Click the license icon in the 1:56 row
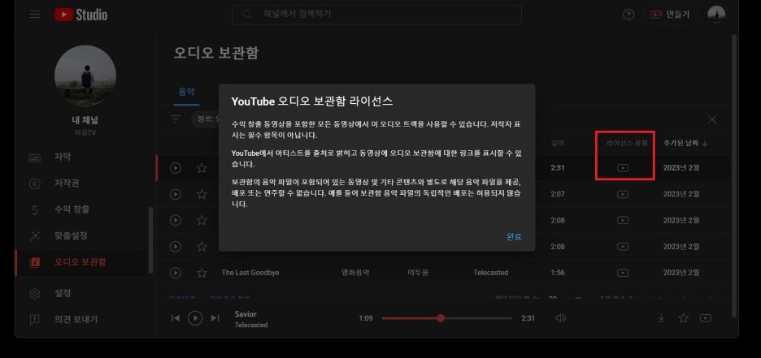The width and height of the screenshot is (761, 358). pyautogui.click(x=623, y=273)
